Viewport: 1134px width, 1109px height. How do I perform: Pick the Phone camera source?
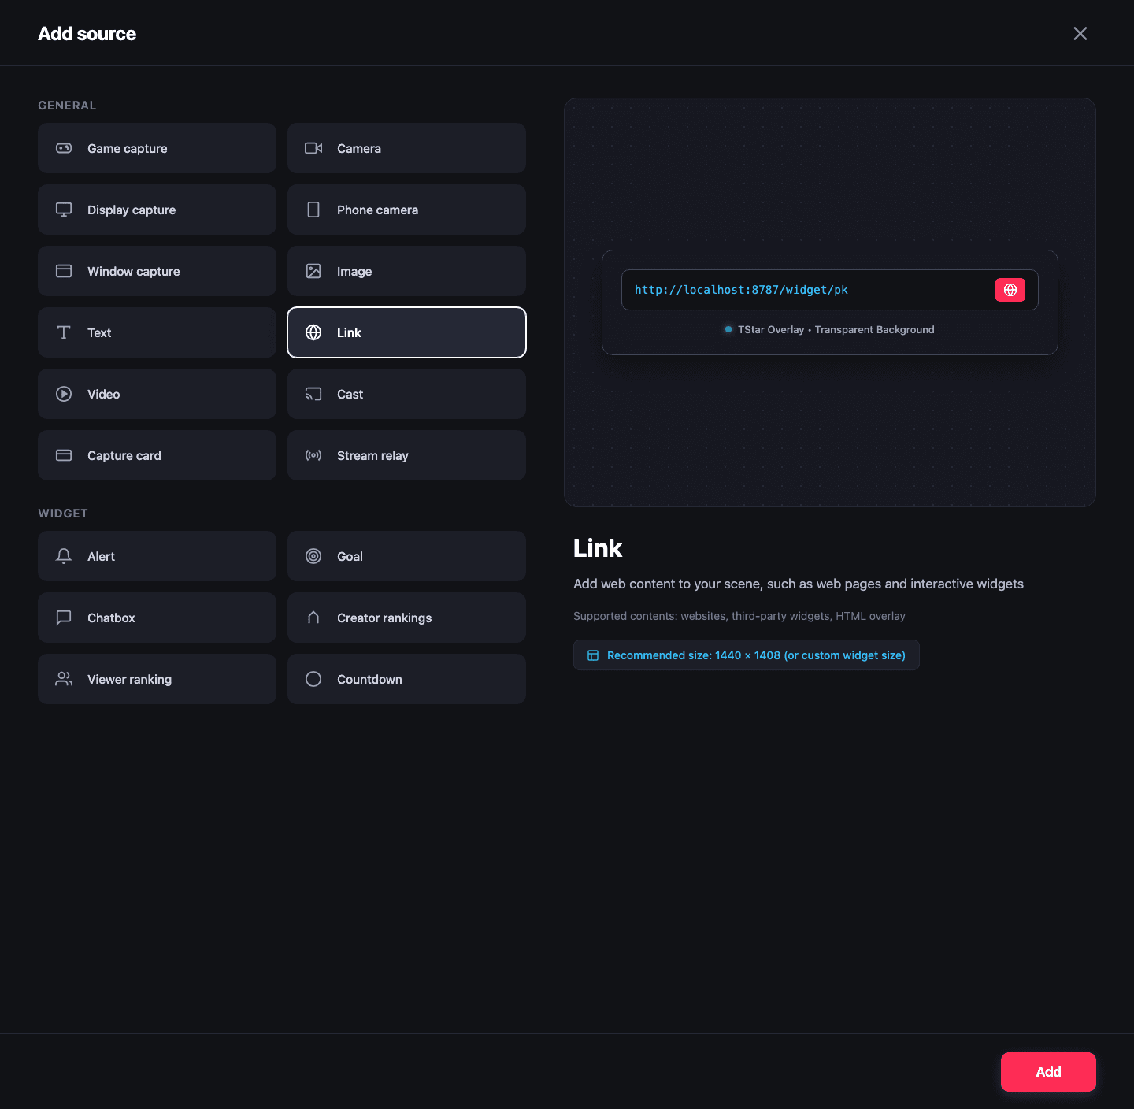point(406,210)
